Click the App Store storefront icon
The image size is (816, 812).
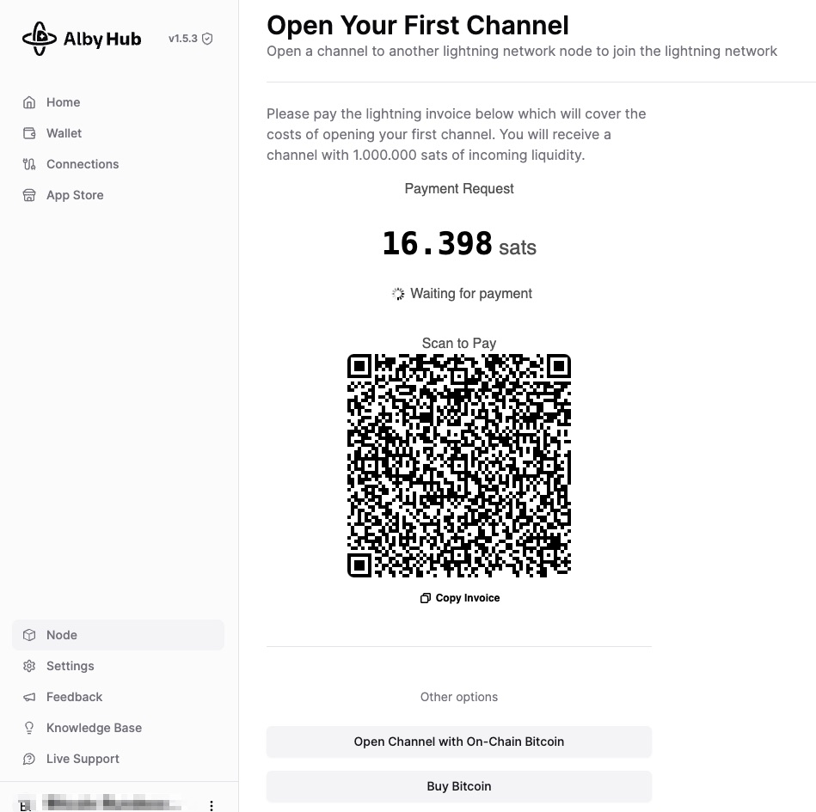pyautogui.click(x=29, y=196)
